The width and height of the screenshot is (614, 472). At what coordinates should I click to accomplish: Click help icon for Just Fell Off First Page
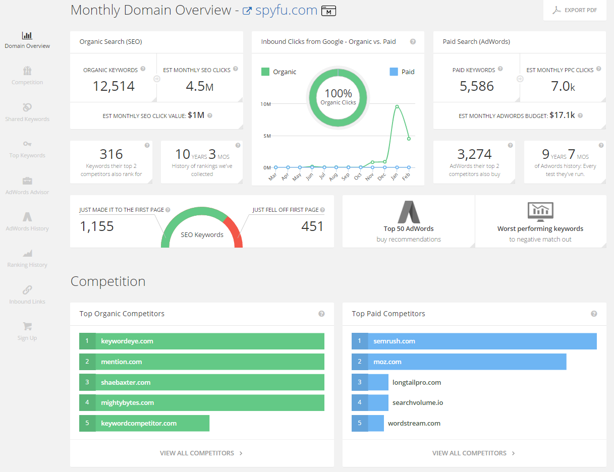pyautogui.click(x=322, y=210)
